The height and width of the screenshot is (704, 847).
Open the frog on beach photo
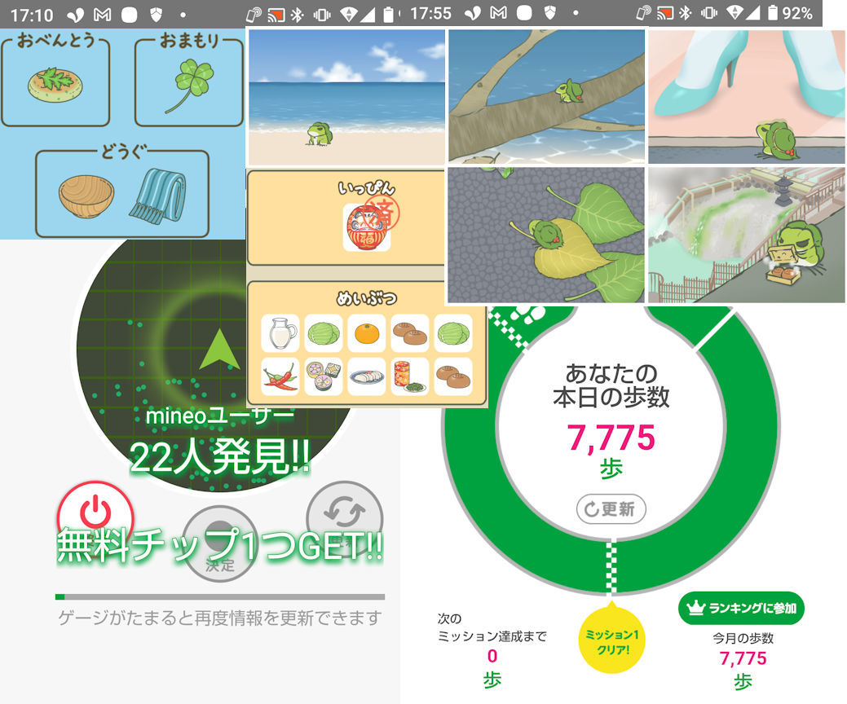346,97
